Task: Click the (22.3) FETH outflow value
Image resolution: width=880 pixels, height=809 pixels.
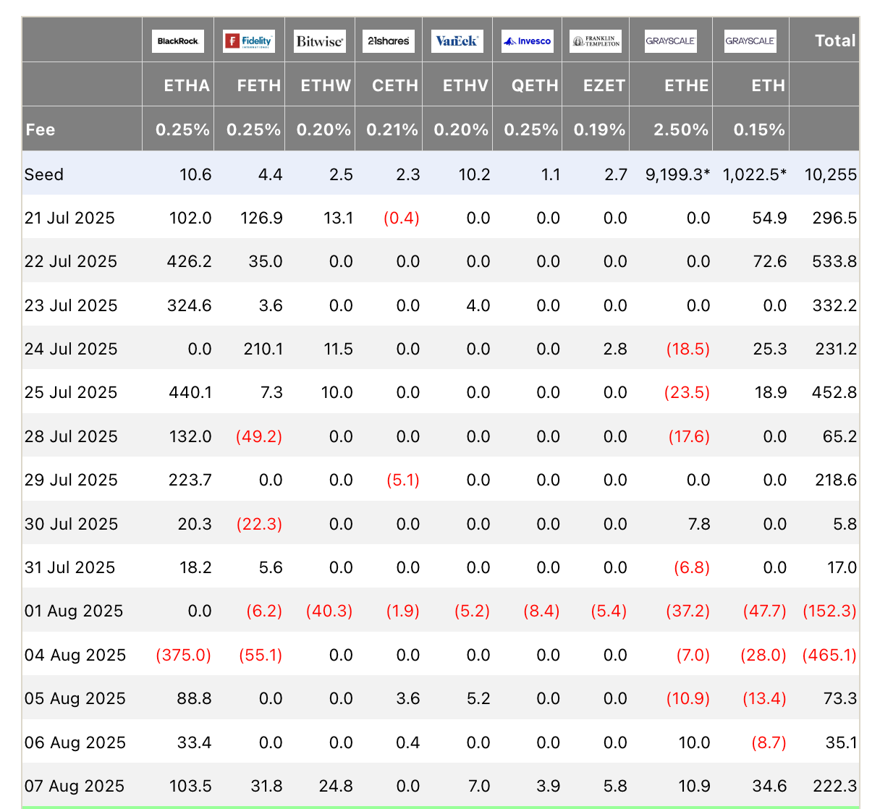Action: pos(260,524)
